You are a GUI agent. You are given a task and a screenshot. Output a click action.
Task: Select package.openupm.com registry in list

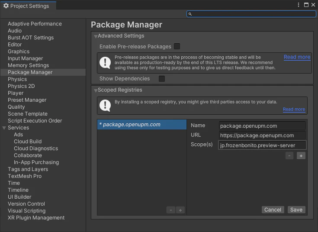click(x=142, y=124)
